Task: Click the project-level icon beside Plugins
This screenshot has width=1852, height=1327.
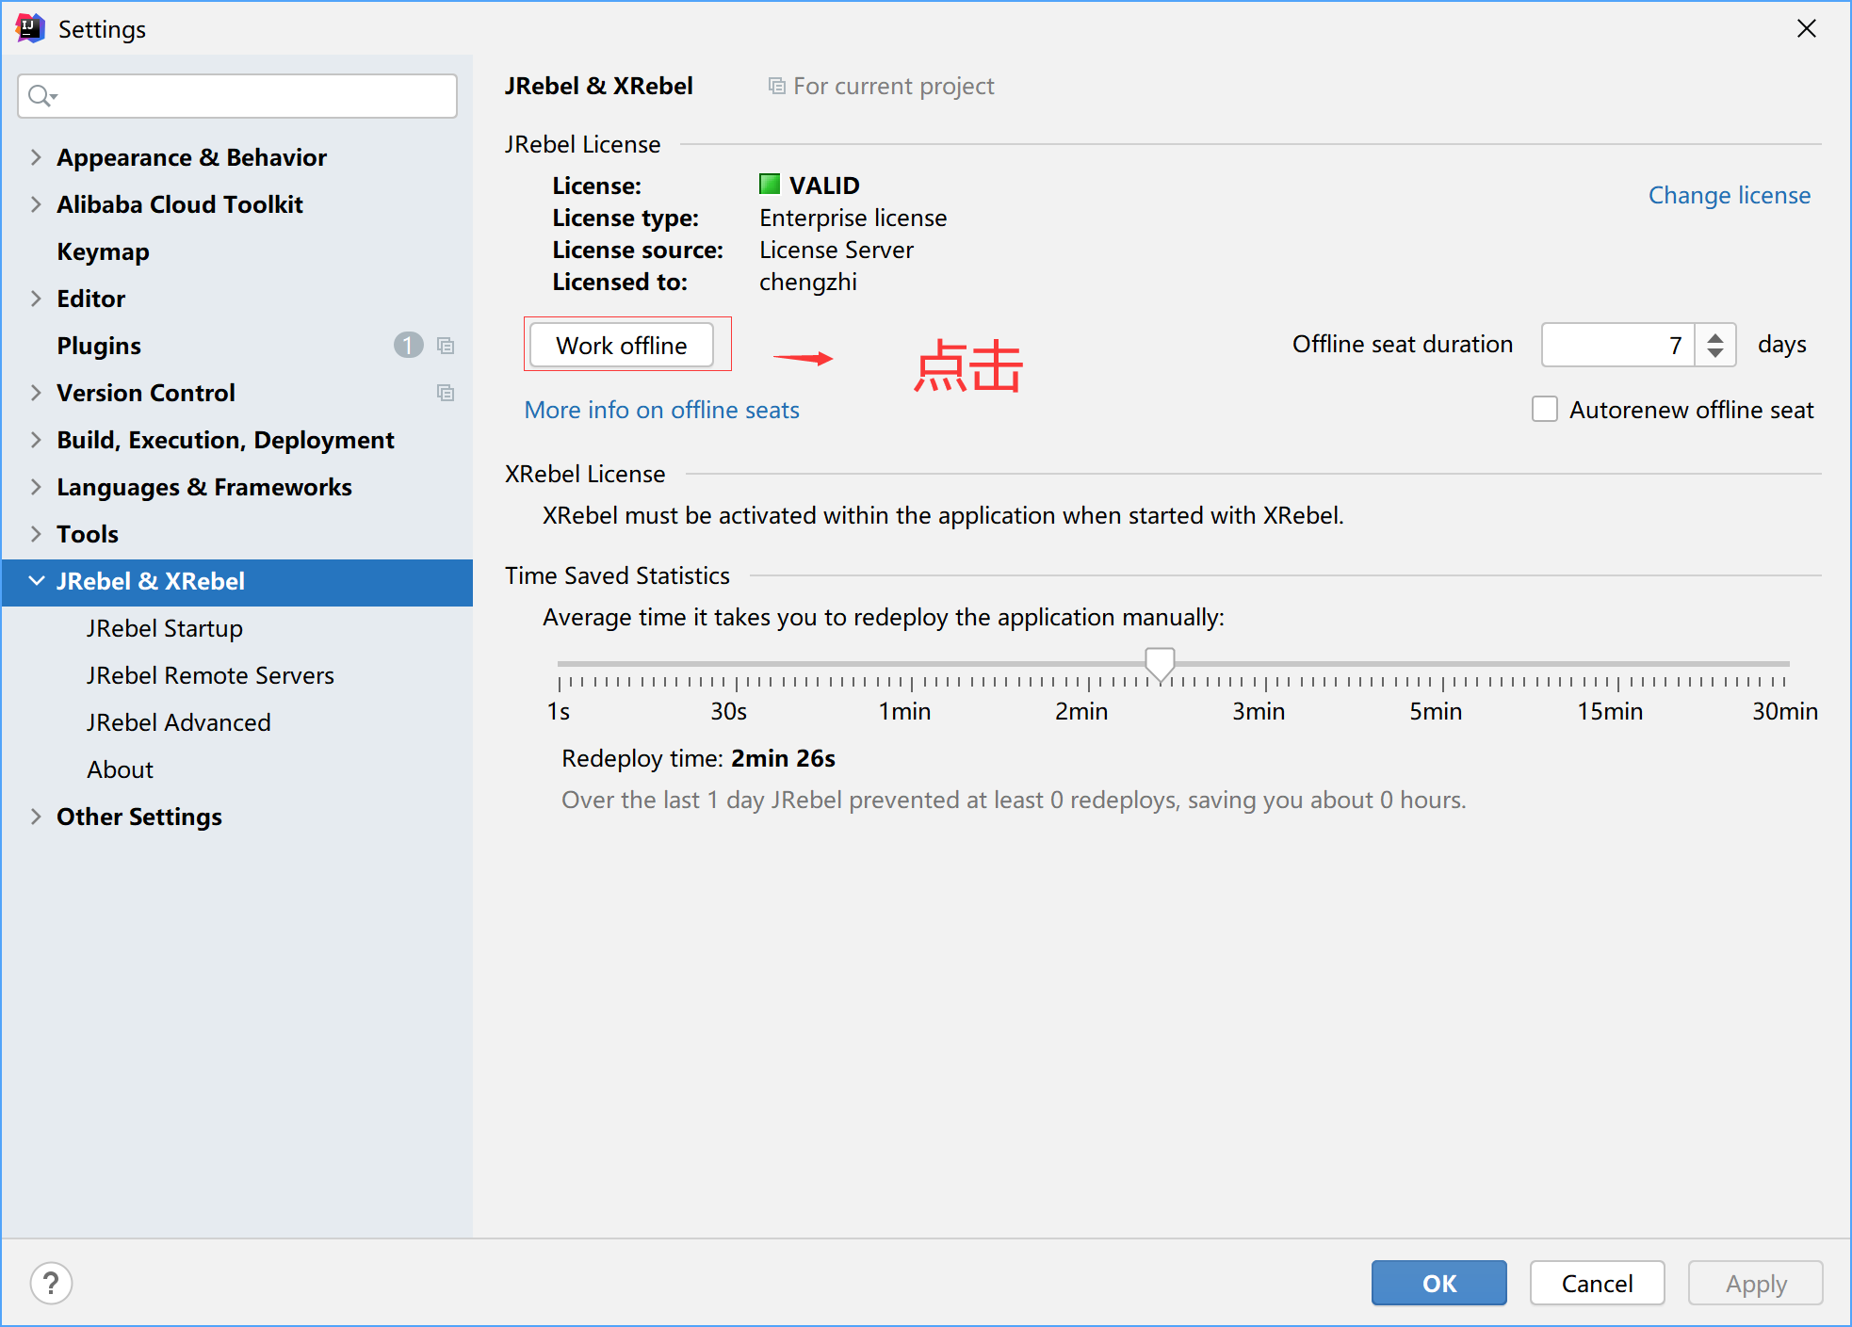Action: (x=446, y=346)
